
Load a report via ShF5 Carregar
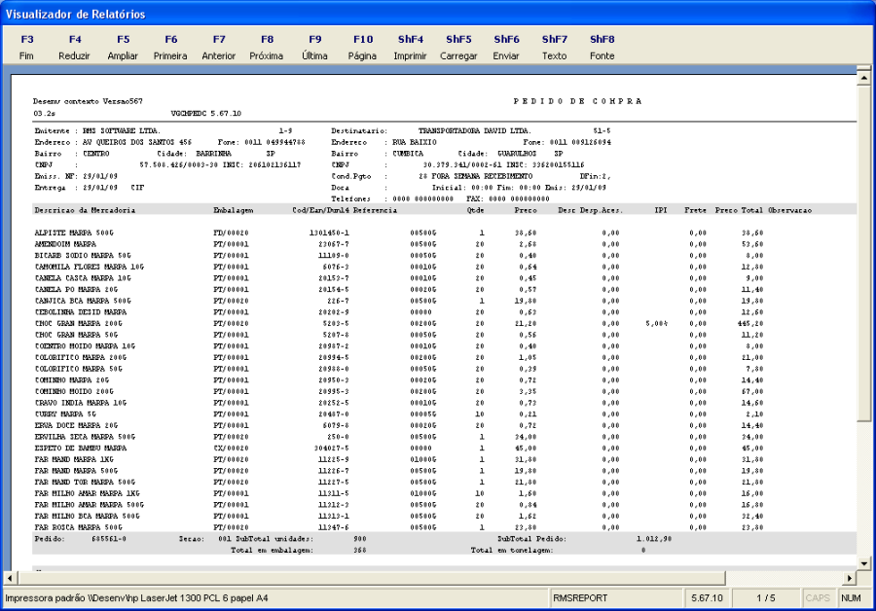(x=458, y=47)
